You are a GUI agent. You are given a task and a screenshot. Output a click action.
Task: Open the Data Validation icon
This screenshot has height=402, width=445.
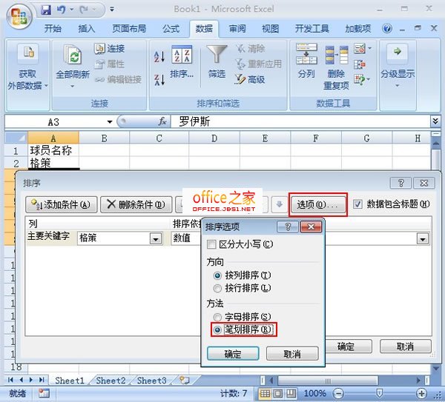(360, 48)
